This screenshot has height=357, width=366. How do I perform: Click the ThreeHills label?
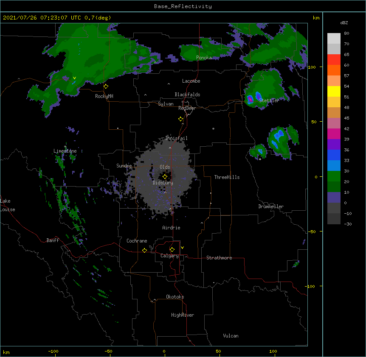click(227, 177)
